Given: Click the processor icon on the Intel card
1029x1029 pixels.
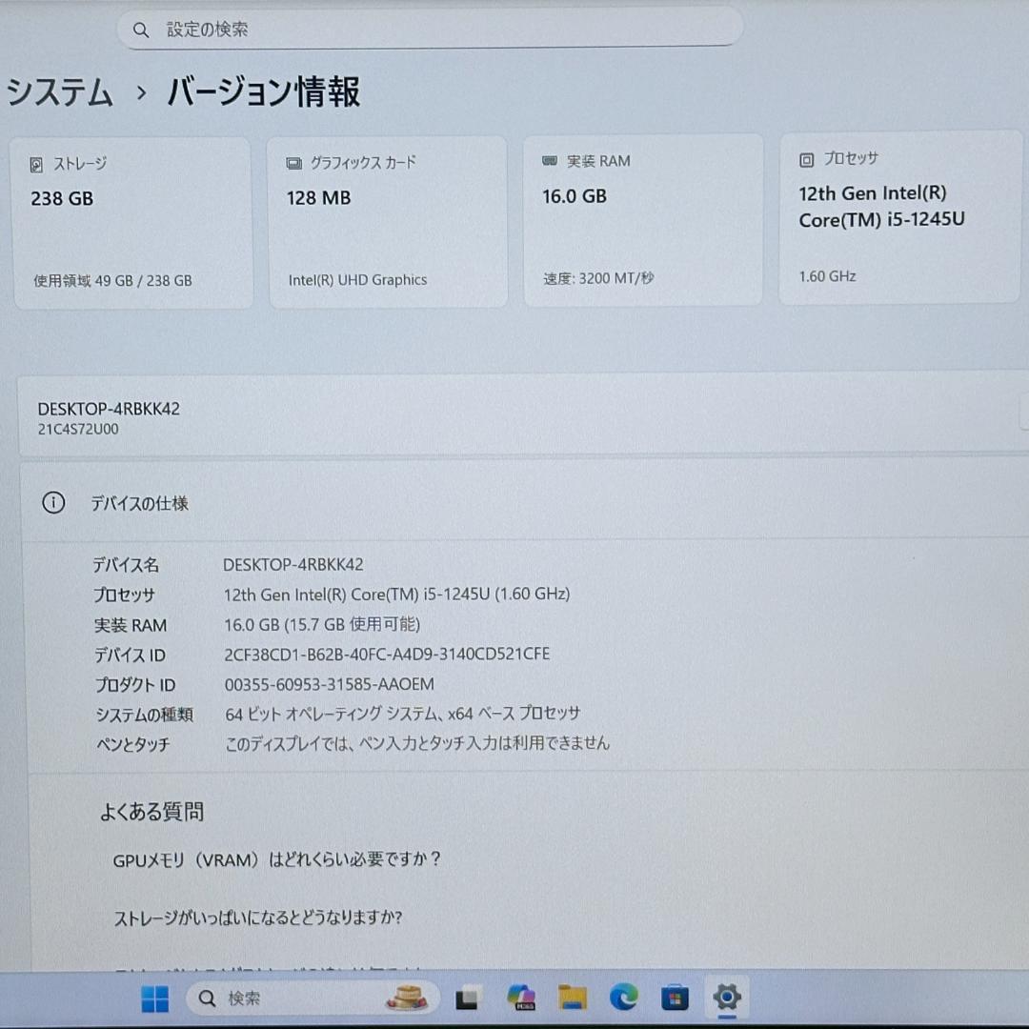Looking at the screenshot, I should [x=805, y=159].
